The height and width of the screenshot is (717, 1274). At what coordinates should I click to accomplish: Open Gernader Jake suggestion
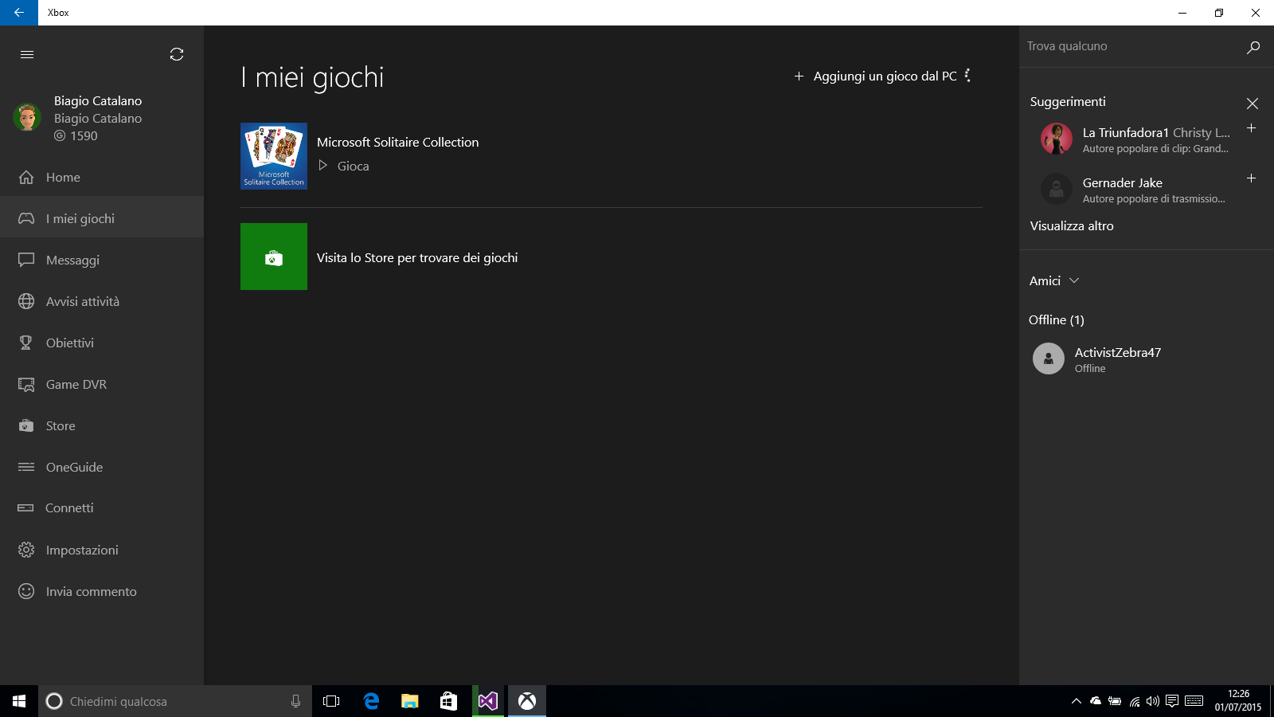1135,190
